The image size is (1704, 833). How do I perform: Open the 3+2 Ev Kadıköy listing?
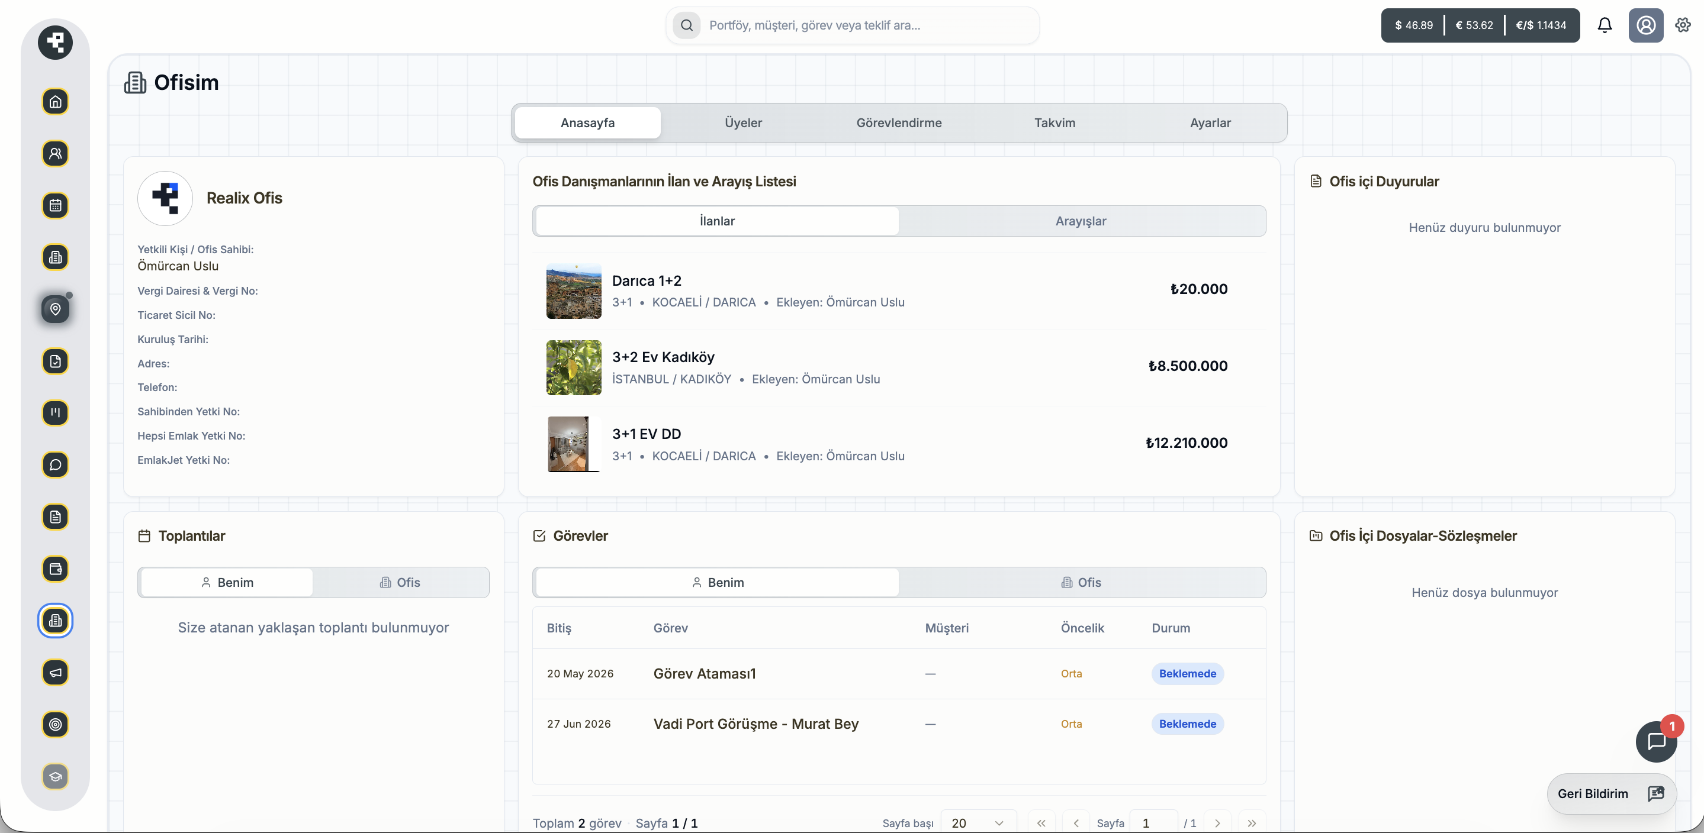click(899, 368)
